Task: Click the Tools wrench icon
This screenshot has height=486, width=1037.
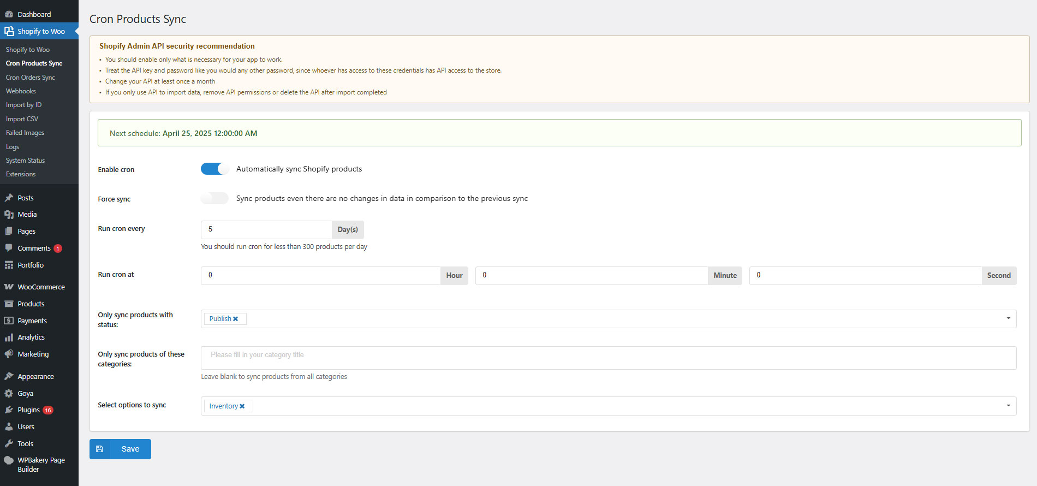Action: [x=9, y=443]
